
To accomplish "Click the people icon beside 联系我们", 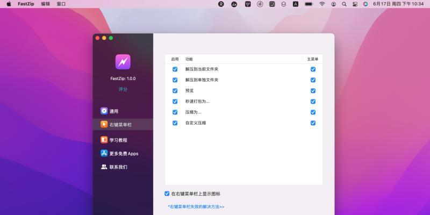I will click(x=104, y=167).
